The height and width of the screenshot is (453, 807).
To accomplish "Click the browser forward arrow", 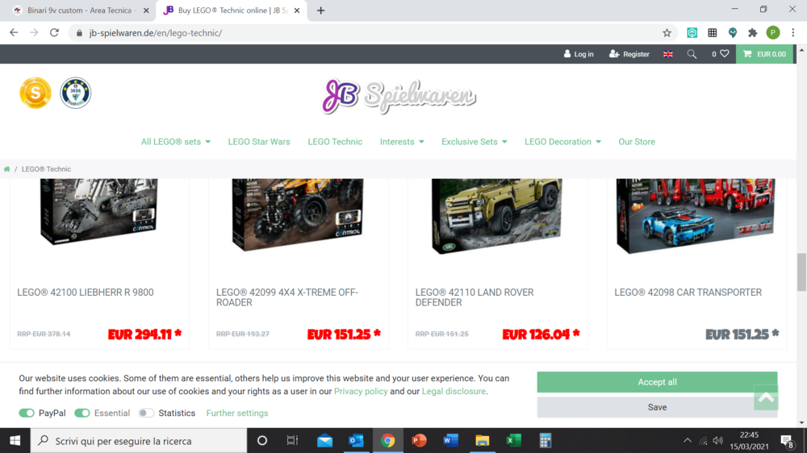I will (x=34, y=32).
